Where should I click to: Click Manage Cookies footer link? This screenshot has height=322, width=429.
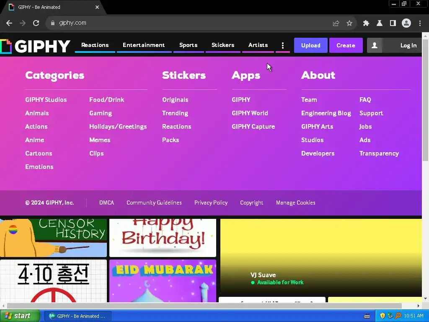point(295,203)
